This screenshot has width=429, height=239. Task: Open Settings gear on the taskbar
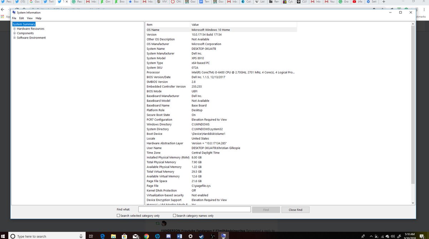pos(191,236)
